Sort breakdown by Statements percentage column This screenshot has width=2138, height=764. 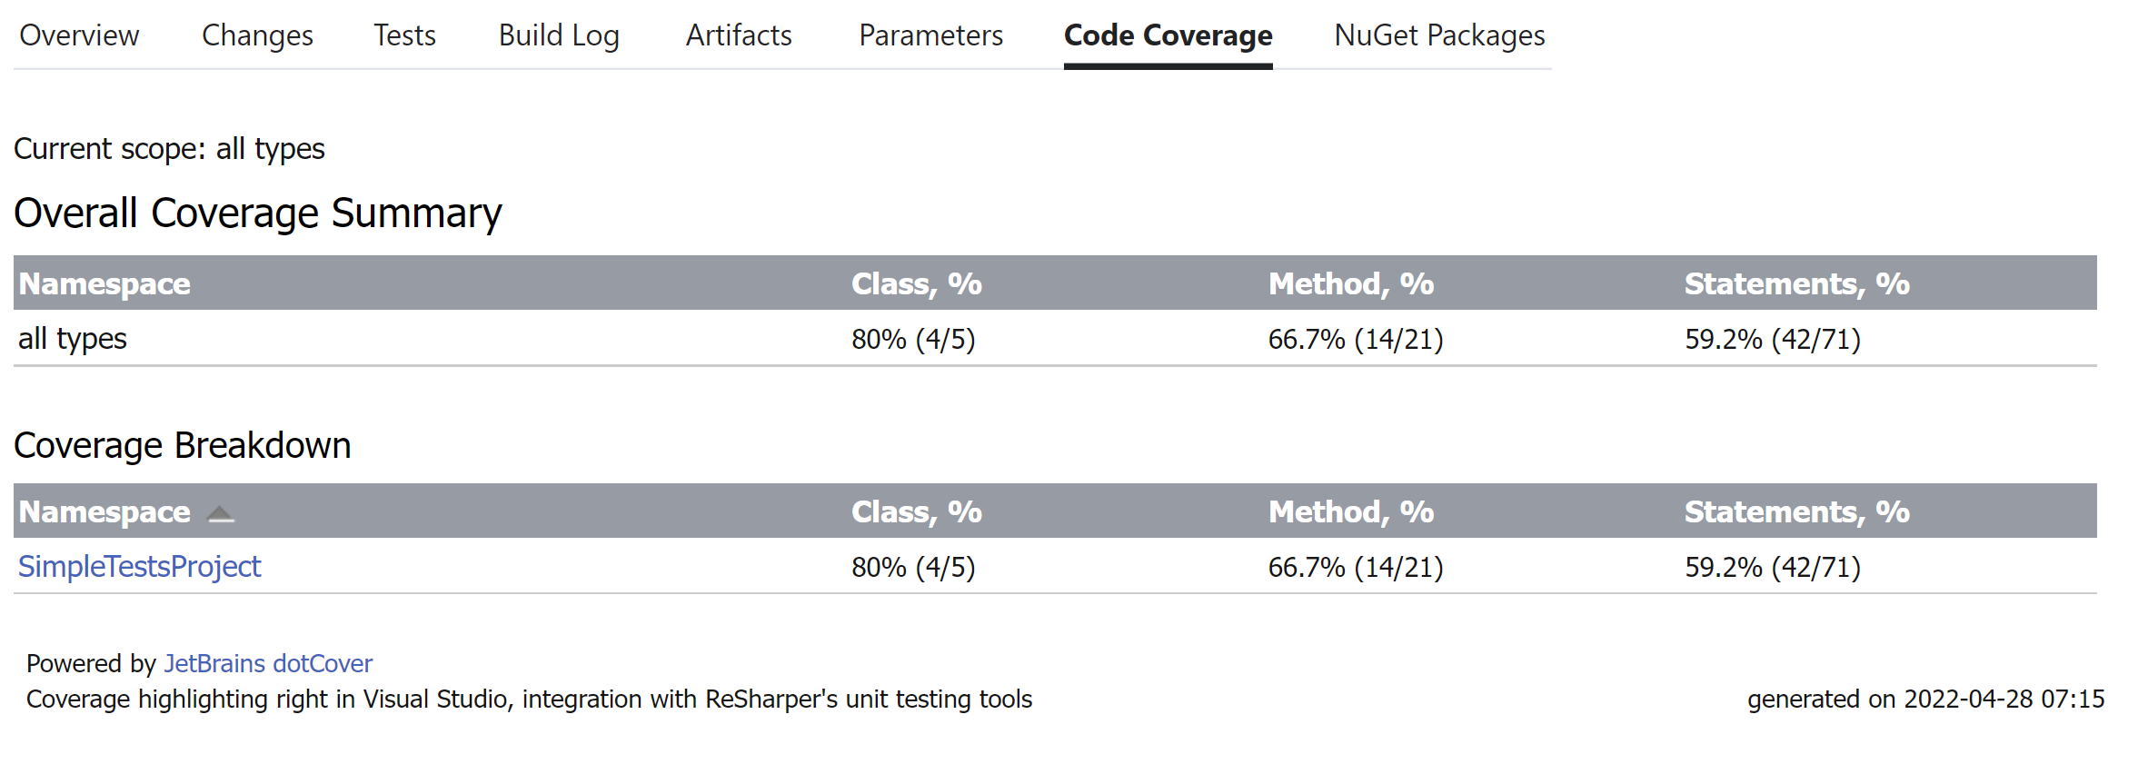pos(1796,511)
